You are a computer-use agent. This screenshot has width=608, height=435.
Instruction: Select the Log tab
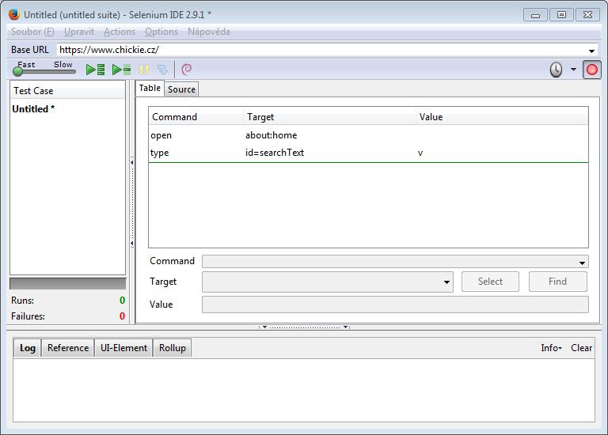(28, 348)
